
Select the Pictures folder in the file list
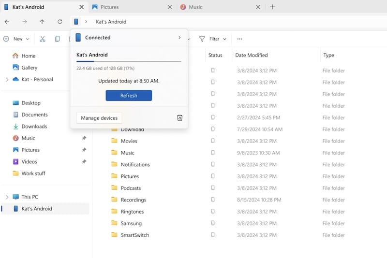coord(130,176)
